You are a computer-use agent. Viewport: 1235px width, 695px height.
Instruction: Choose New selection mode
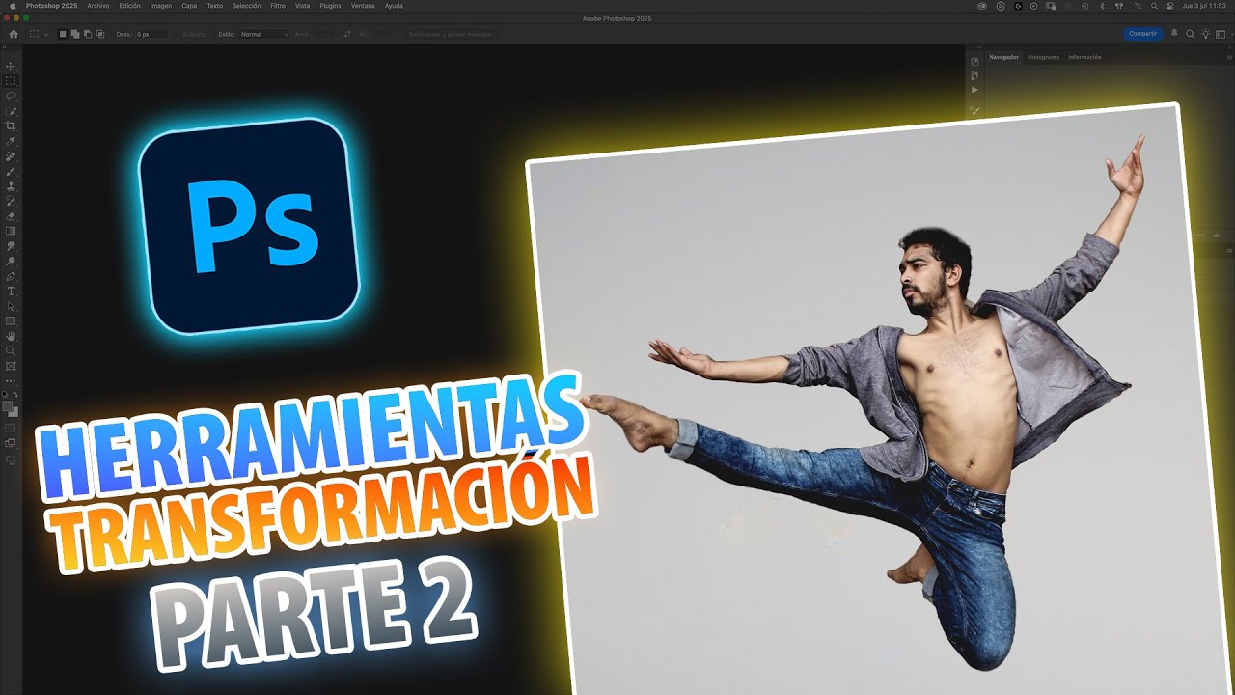63,34
